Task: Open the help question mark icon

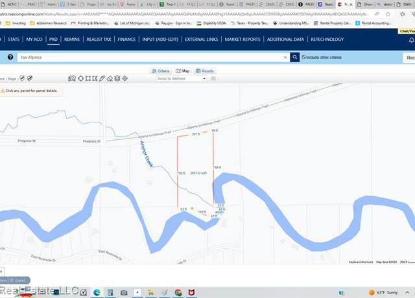Action: pos(10,57)
